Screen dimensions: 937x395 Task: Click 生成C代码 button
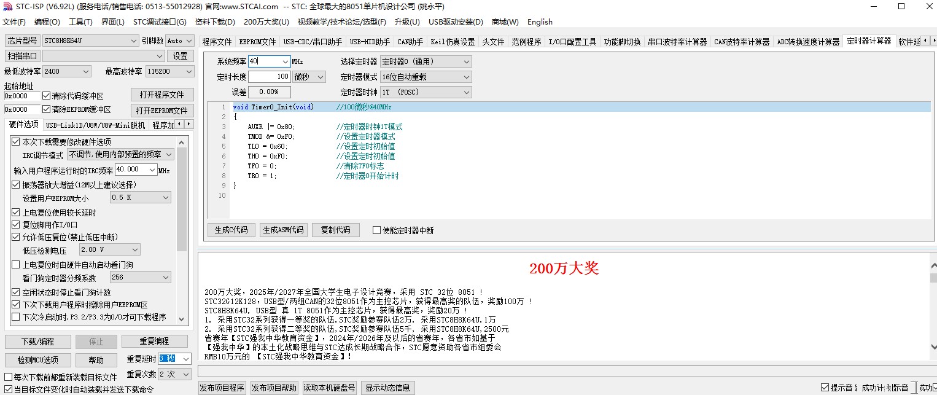pyautogui.click(x=231, y=230)
